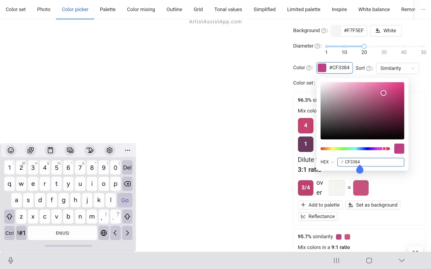
Task: Click the Color help question icon
Action: pos(309,68)
